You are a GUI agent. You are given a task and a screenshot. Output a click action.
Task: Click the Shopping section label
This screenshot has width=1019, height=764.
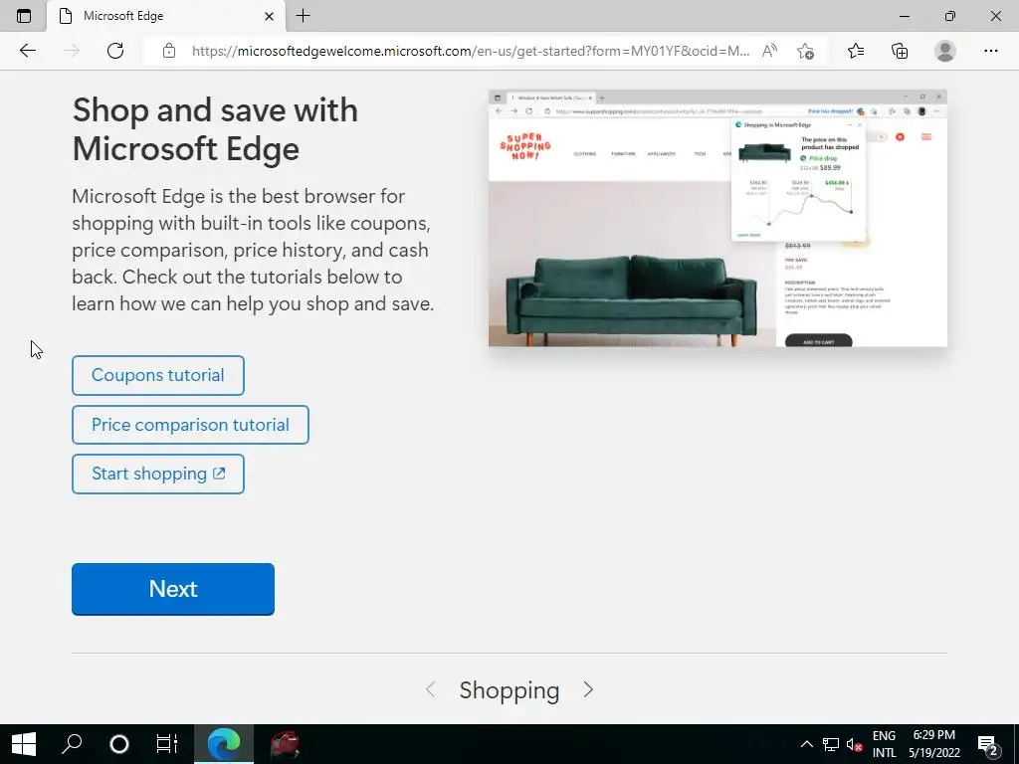pos(509,690)
